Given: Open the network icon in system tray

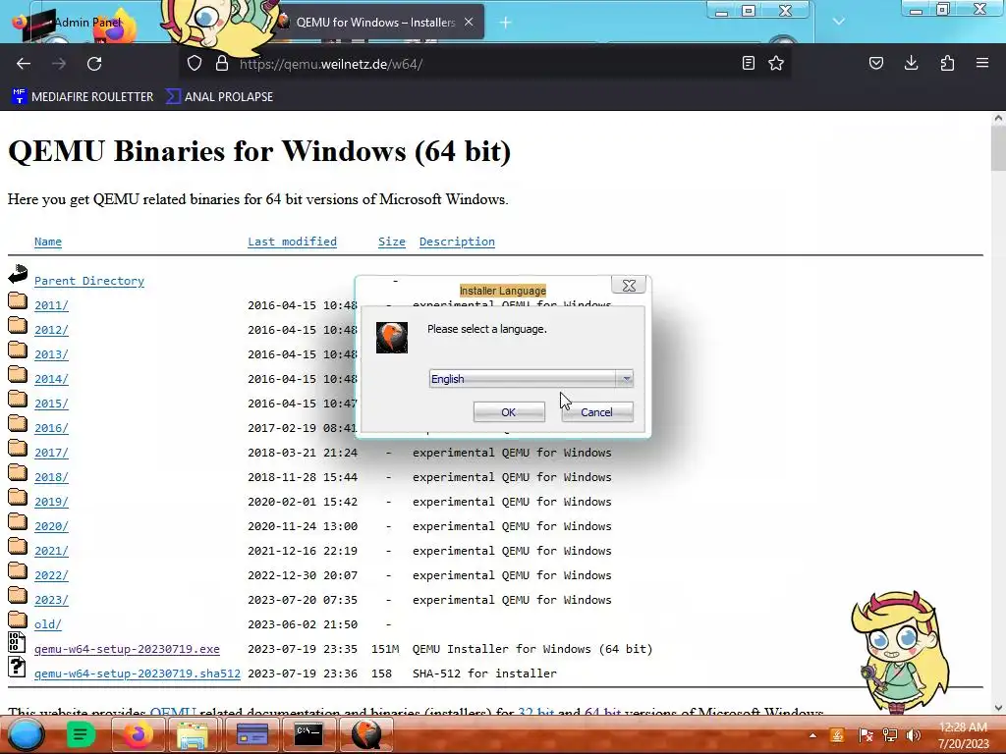Looking at the screenshot, I should pos(890,735).
